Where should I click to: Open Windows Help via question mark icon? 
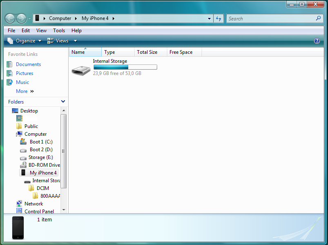[x=317, y=41]
